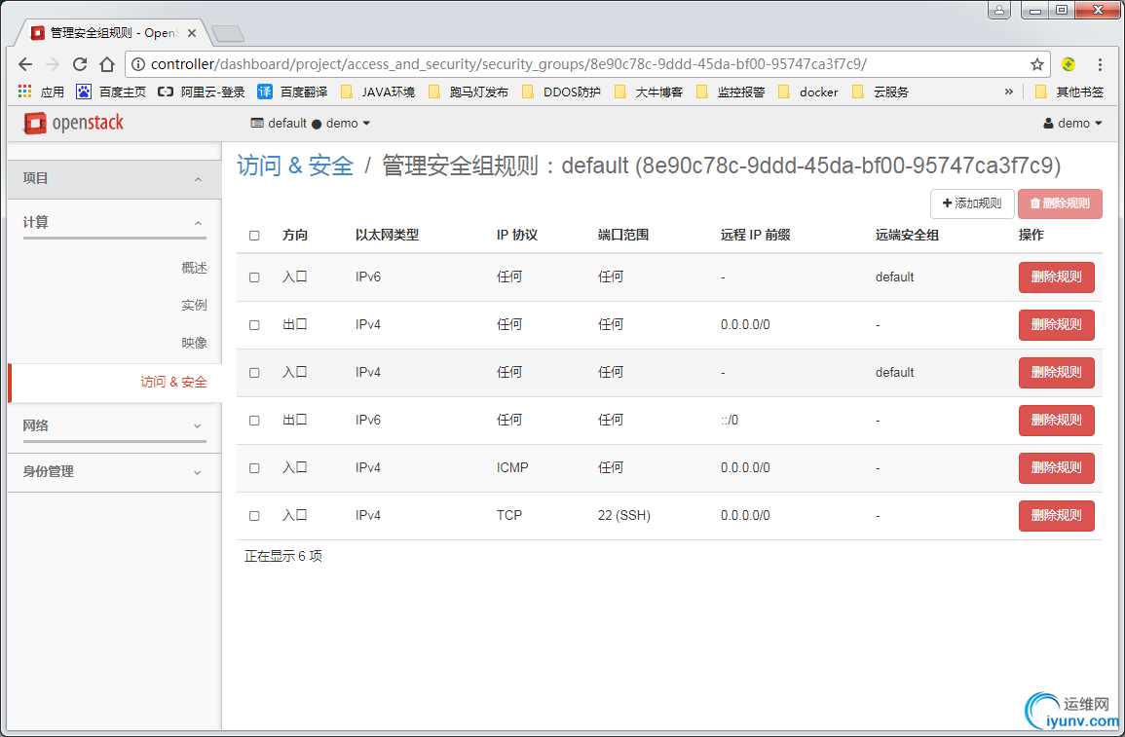
Task: Open 实例 in the sidebar
Action: click(194, 306)
